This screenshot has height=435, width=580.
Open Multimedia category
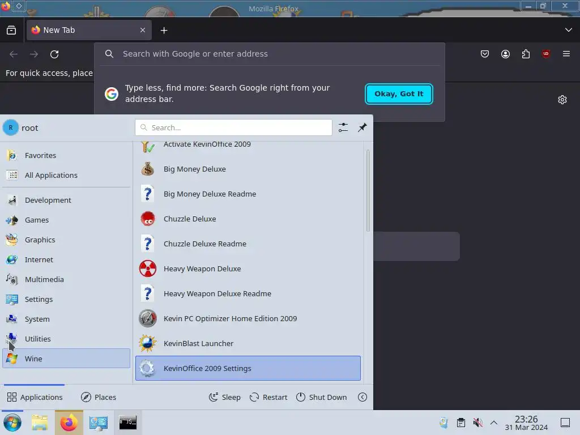point(66,280)
